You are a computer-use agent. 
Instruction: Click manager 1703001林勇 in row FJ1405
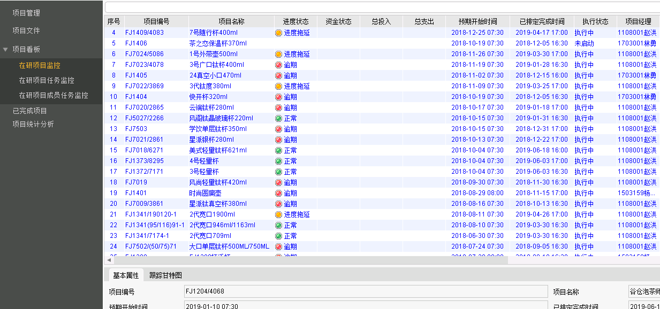[x=636, y=75]
